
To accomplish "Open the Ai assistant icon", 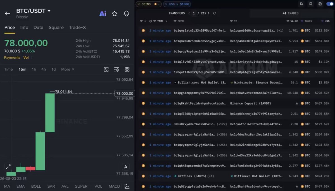I will [103, 14].
